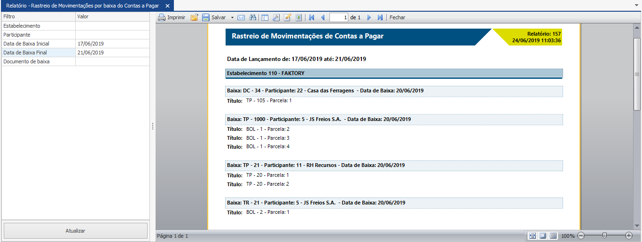Zoom in with the plus icon
Image resolution: width=642 pixels, height=242 pixels.
click(629, 235)
